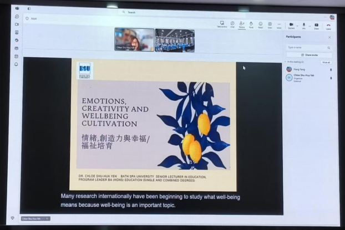Toggle the Camera on or off
Viewport: 345px width, 230px height.
[291, 25]
